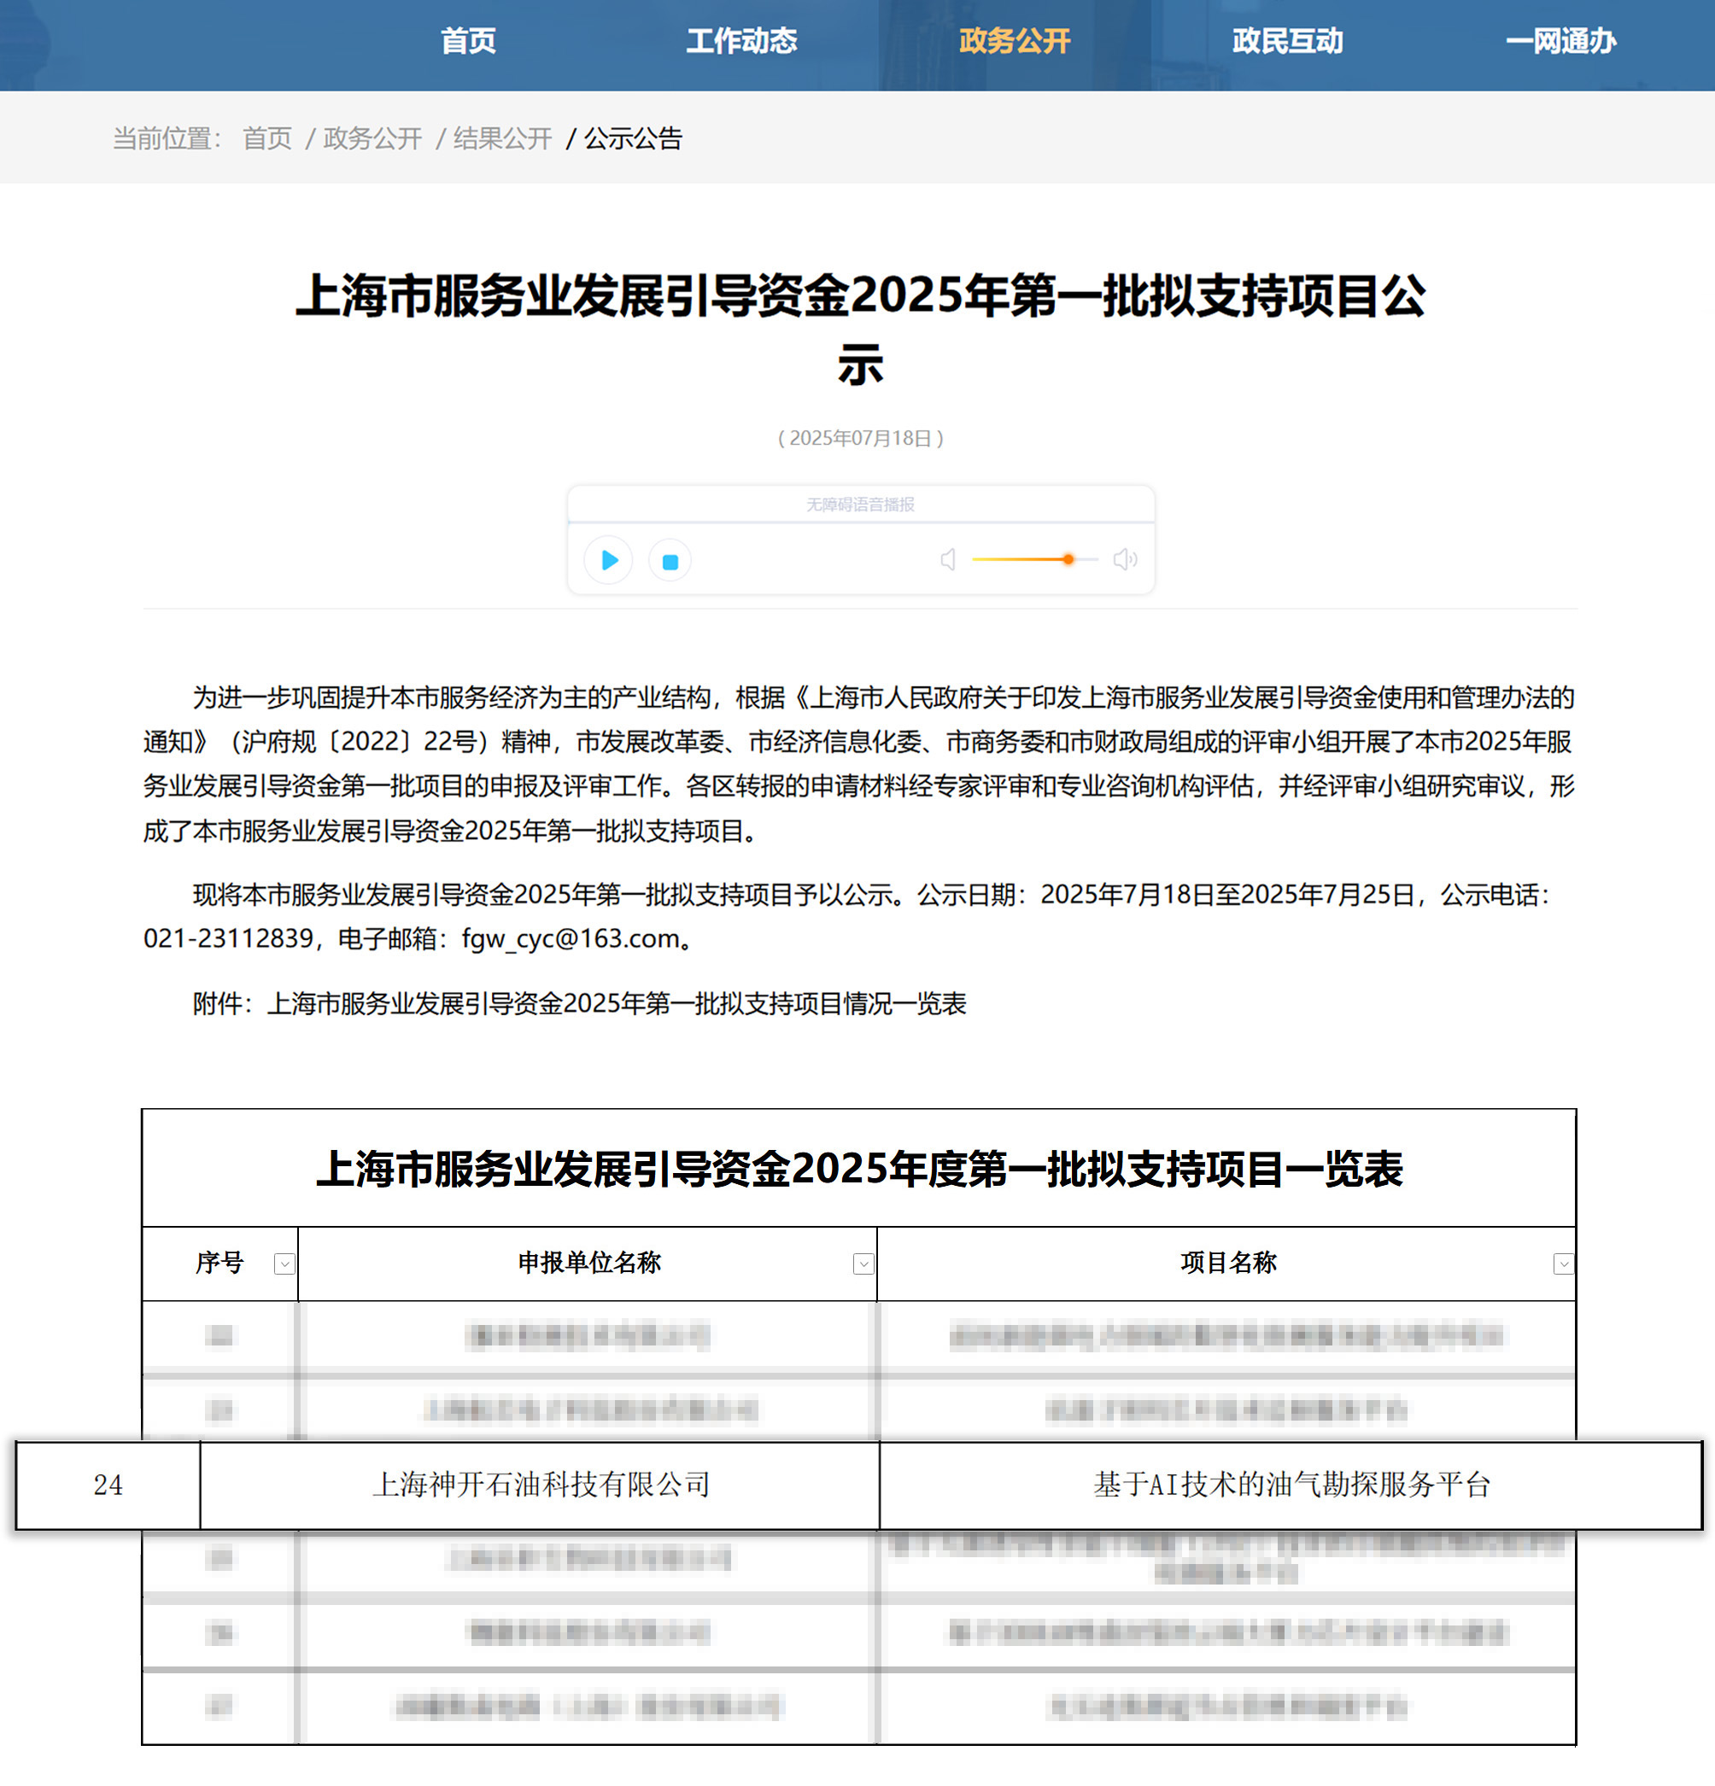This screenshot has height=1786, width=1715.
Task: Open the 序号 column filter dropdown
Action: click(x=284, y=1263)
